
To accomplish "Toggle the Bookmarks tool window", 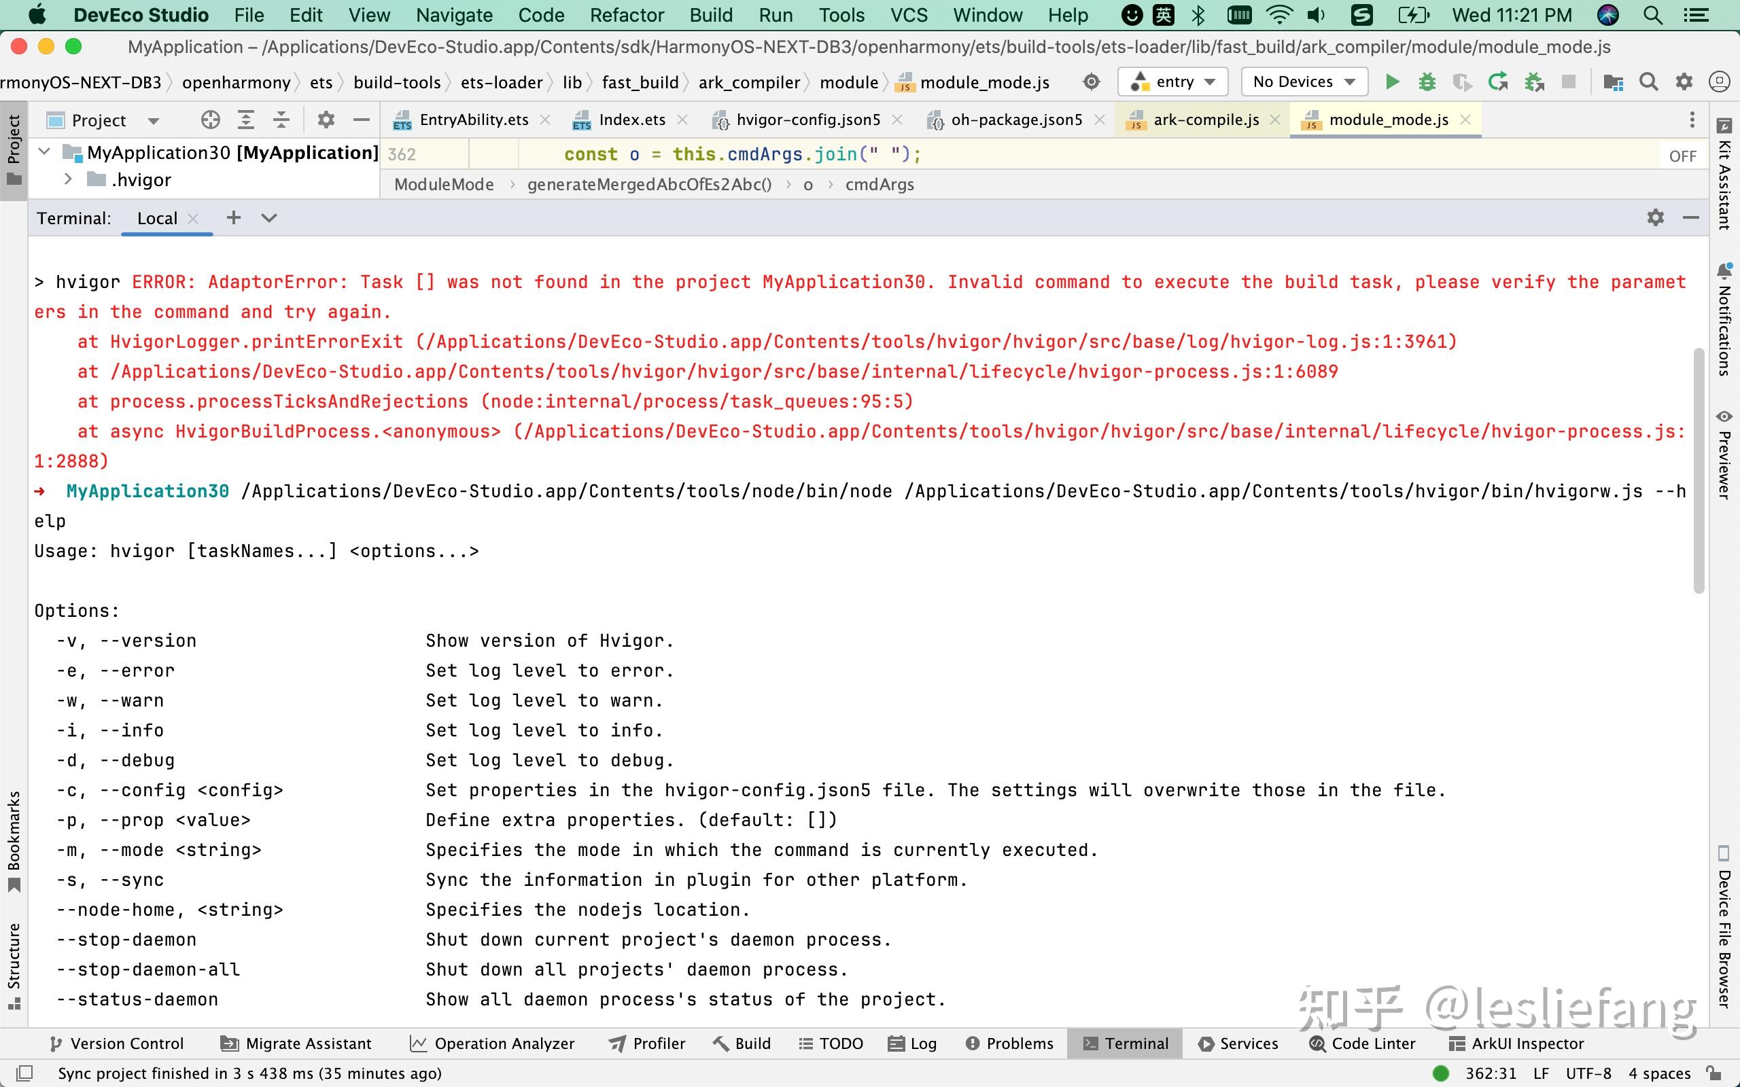I will [x=14, y=841].
